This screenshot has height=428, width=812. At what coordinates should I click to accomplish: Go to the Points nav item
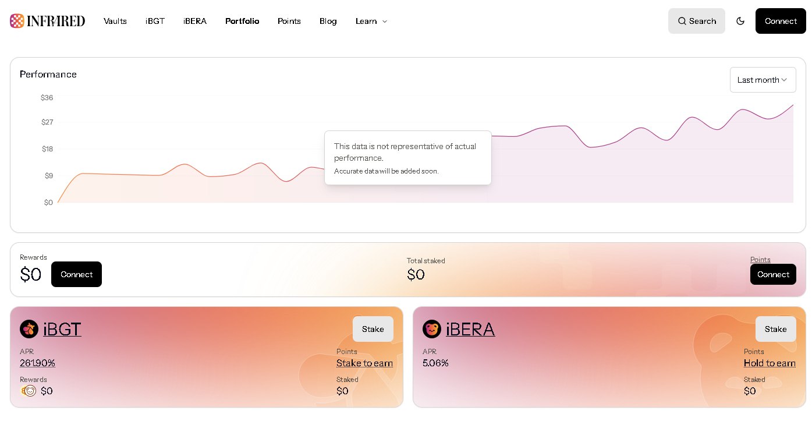tap(289, 21)
